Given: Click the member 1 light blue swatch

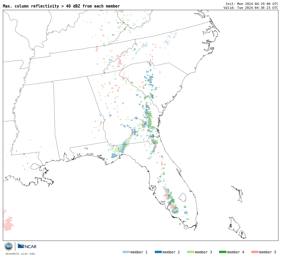Looking at the screenshot, I should pos(126,252).
